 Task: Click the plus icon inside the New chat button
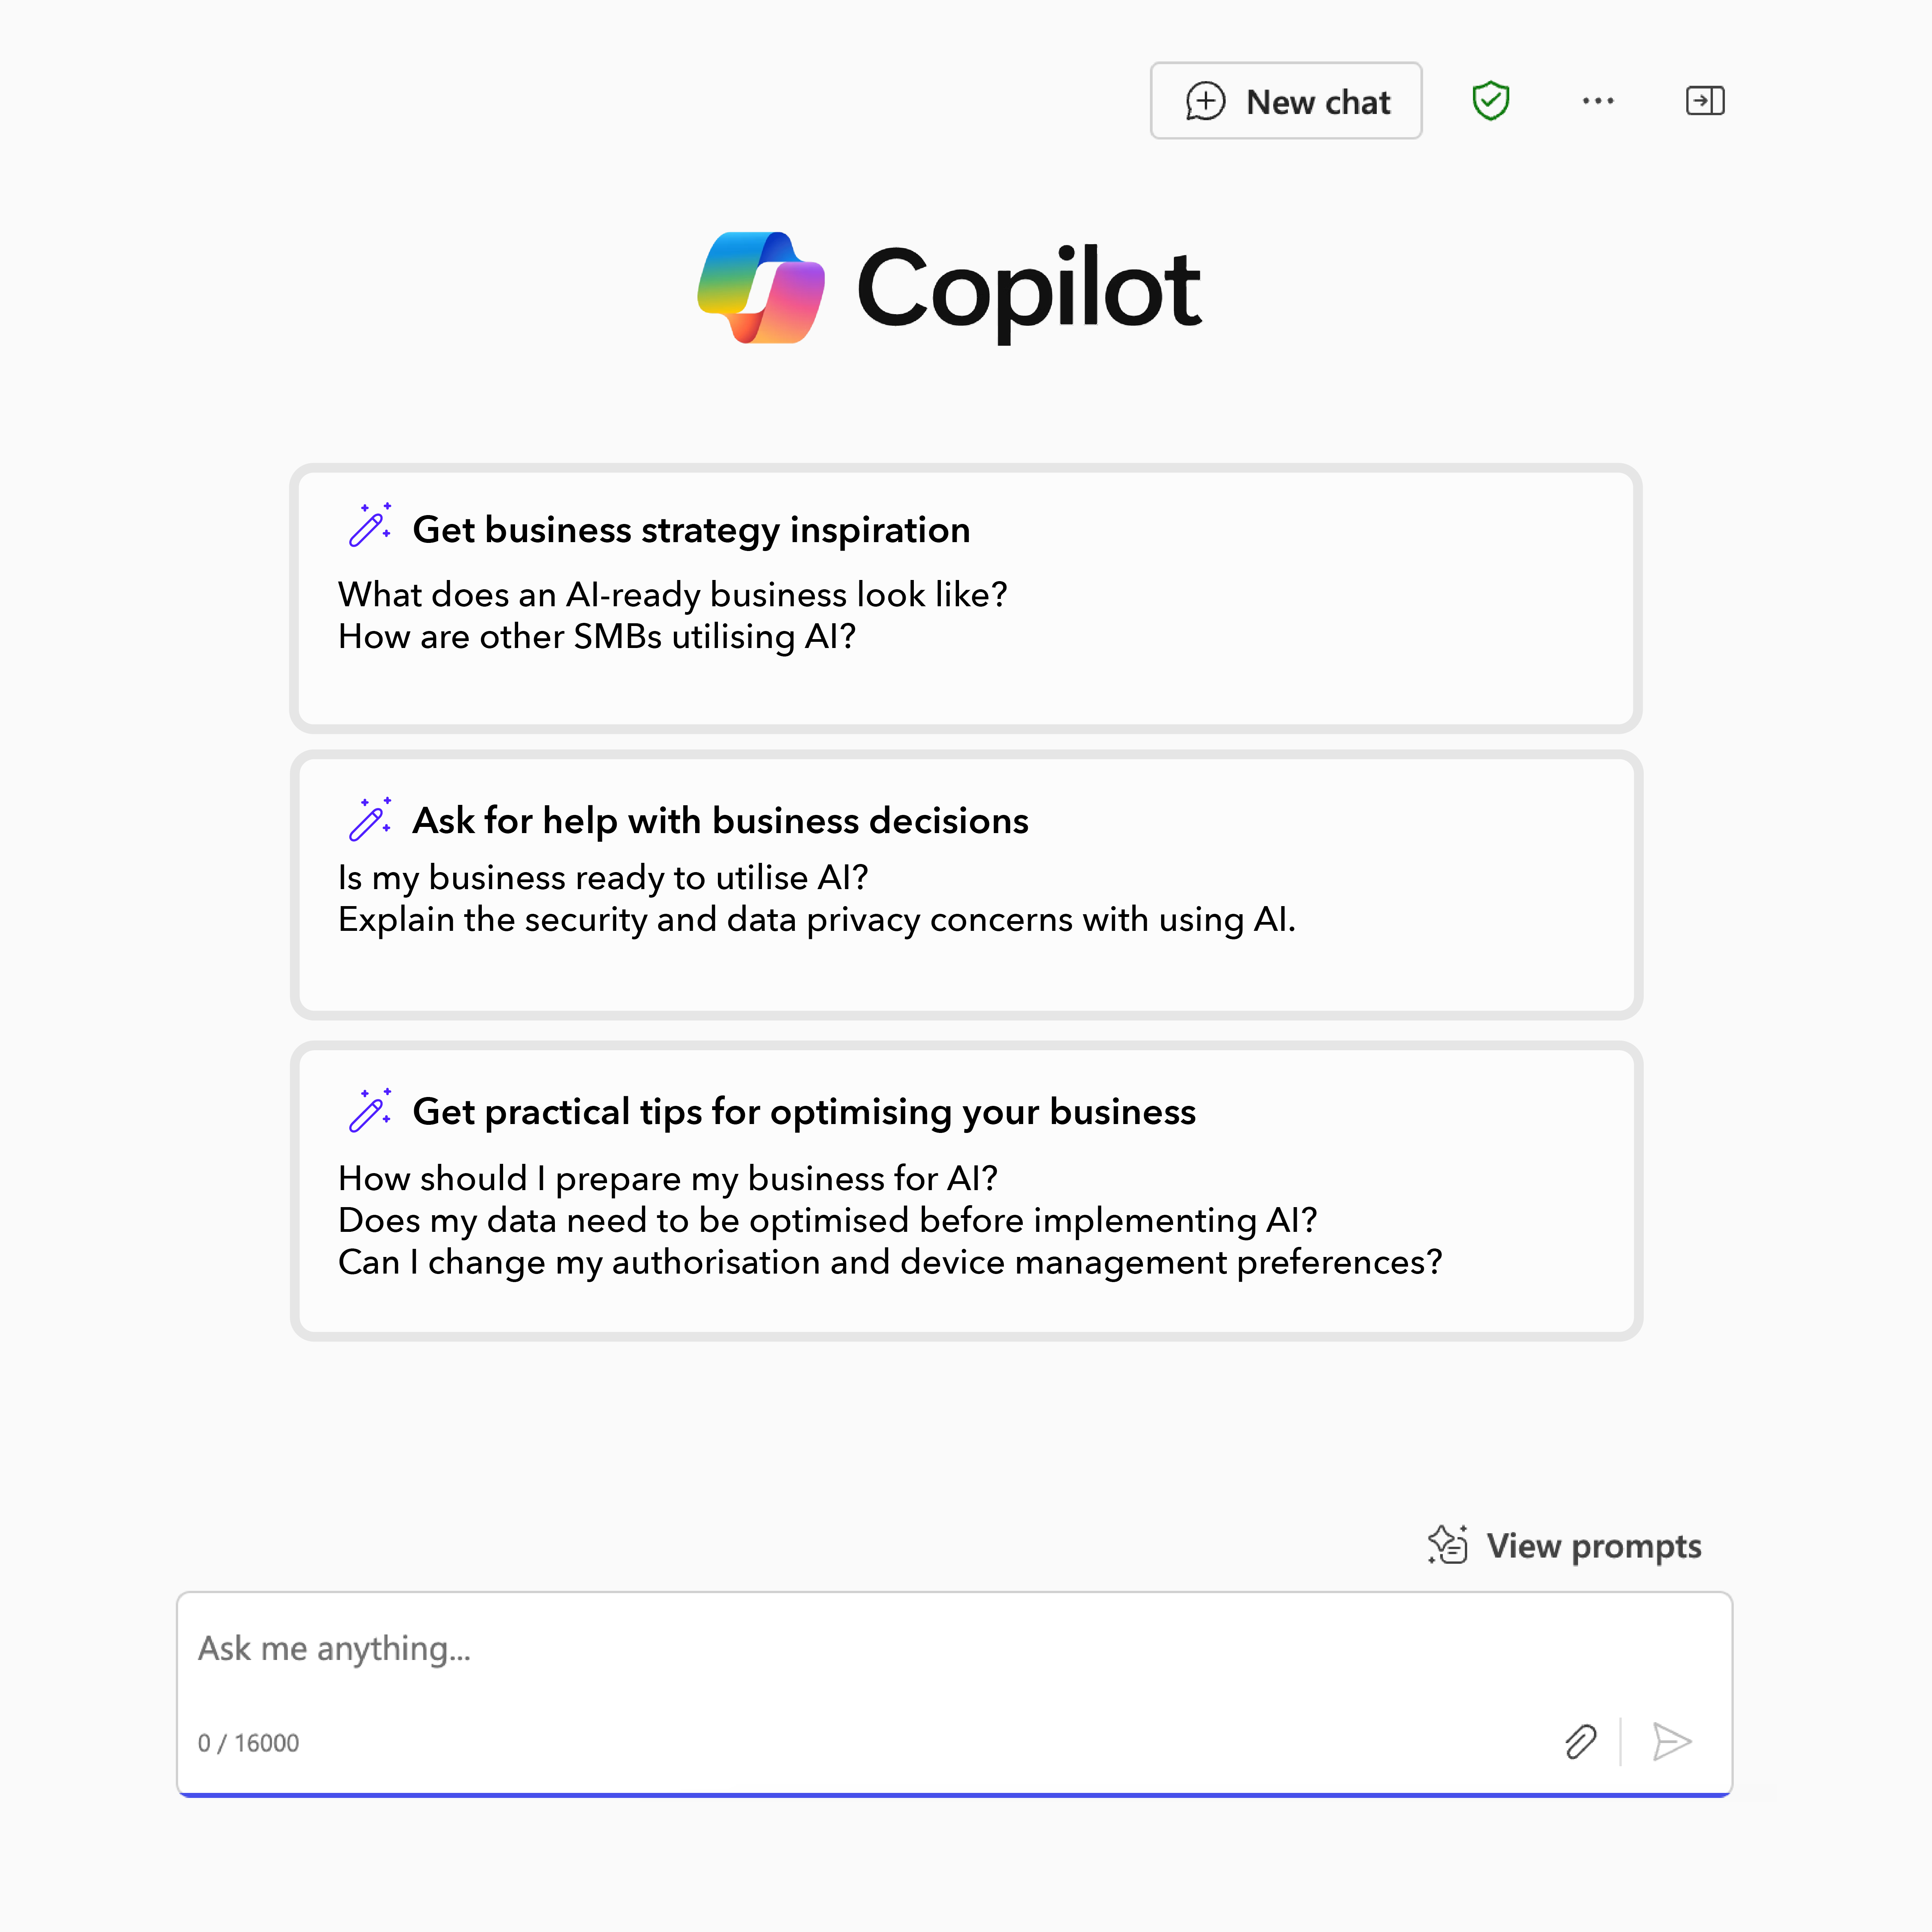pos(1207,100)
